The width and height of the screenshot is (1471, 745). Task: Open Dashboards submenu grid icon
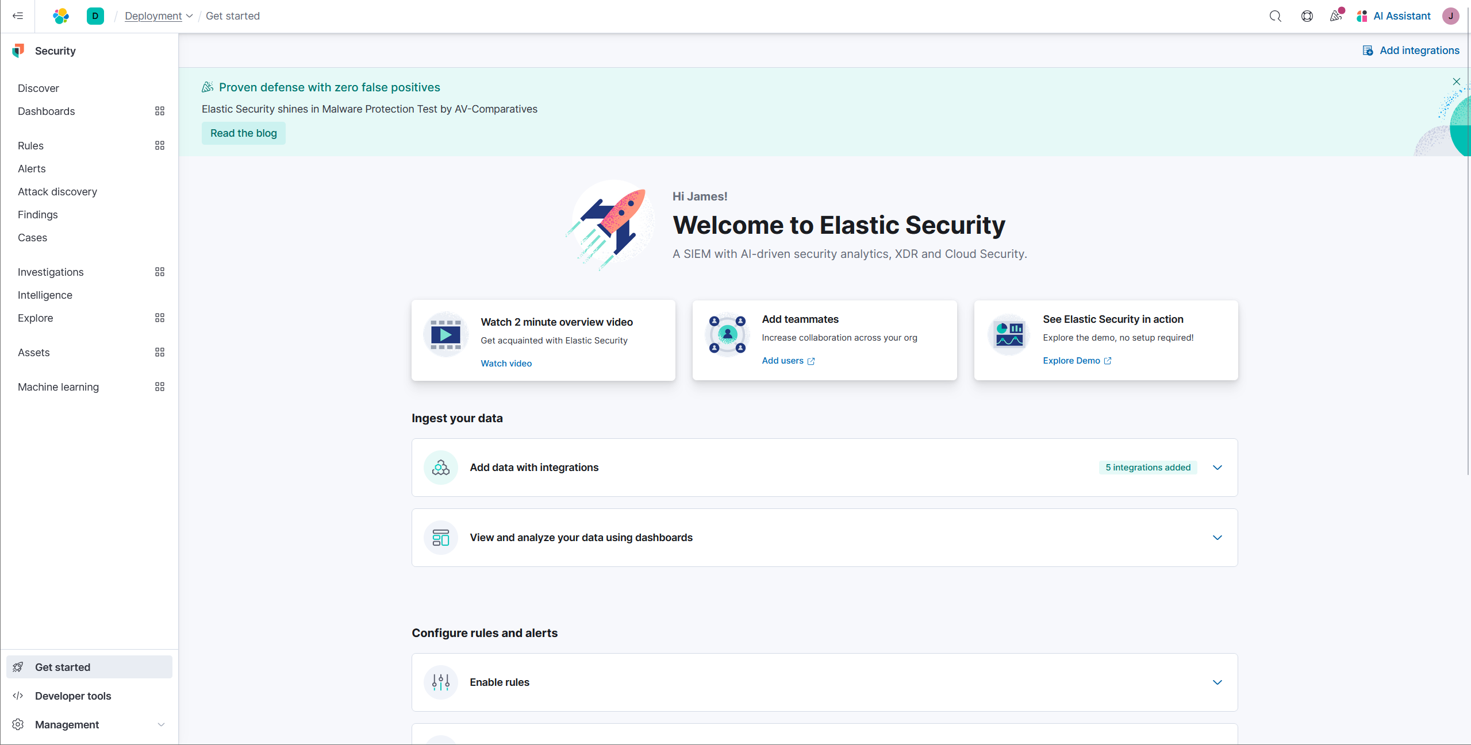point(160,111)
